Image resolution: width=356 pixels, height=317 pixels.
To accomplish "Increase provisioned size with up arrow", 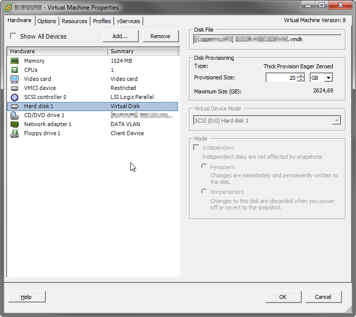I will [x=301, y=75].
